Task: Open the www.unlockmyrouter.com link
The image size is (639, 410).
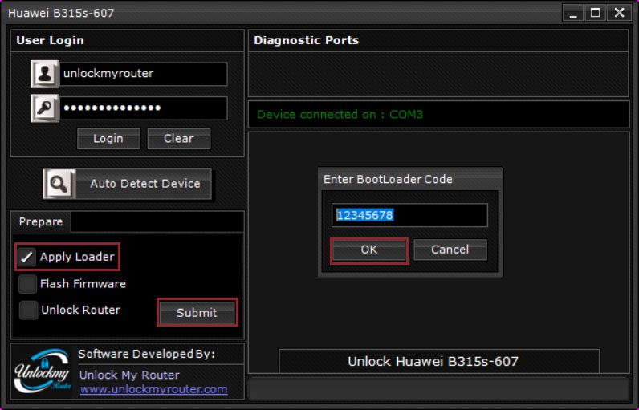Action: pyautogui.click(x=153, y=389)
